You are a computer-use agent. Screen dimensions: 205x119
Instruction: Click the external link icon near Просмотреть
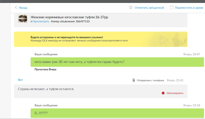31,22
